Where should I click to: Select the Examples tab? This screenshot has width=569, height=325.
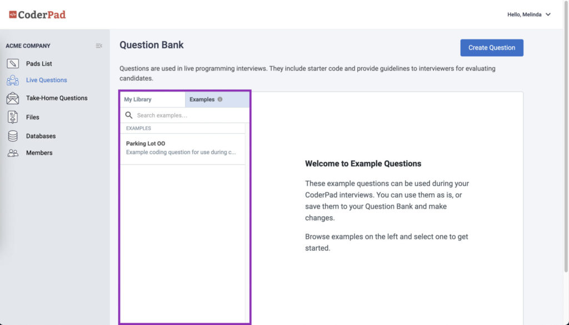217,99
